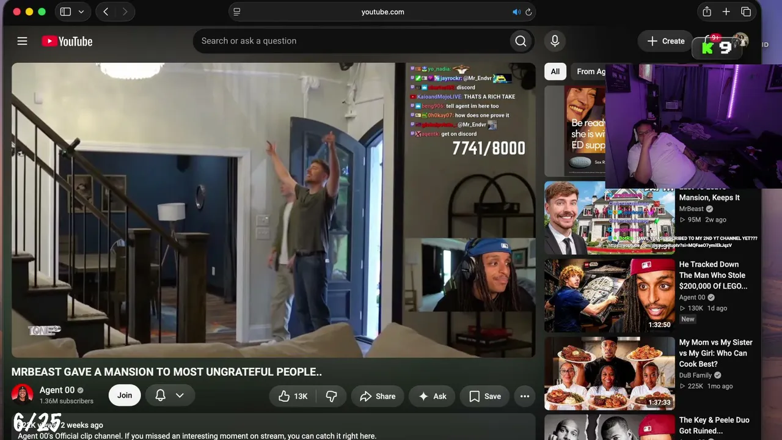This screenshot has height=440, width=782.
Task: Like the video with 13K likes
Action: tap(293, 396)
